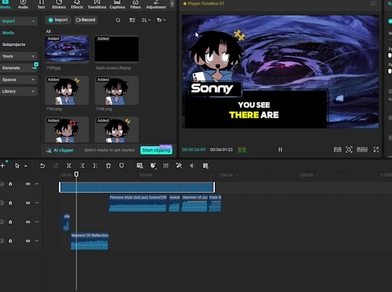
Task: Click the auto captions icon in timeline toolbar
Action: click(x=140, y=166)
